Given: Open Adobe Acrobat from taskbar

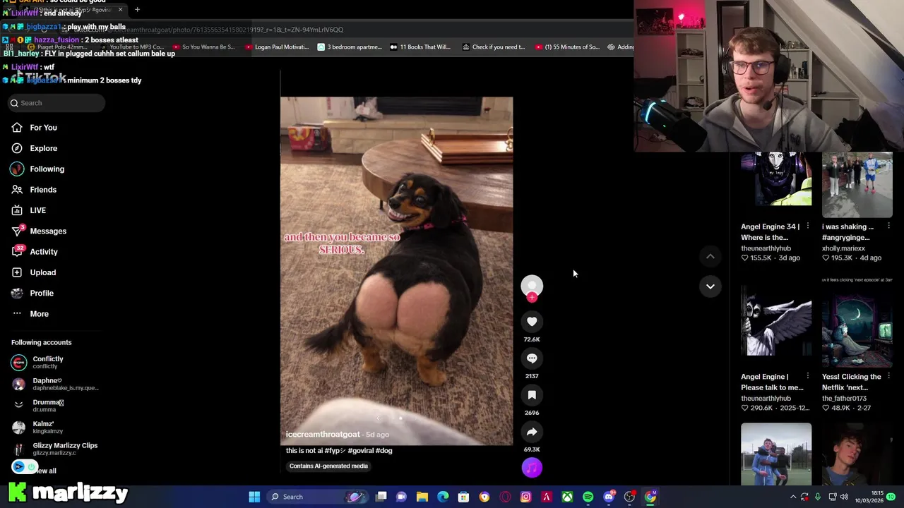Looking at the screenshot, I should tap(546, 497).
